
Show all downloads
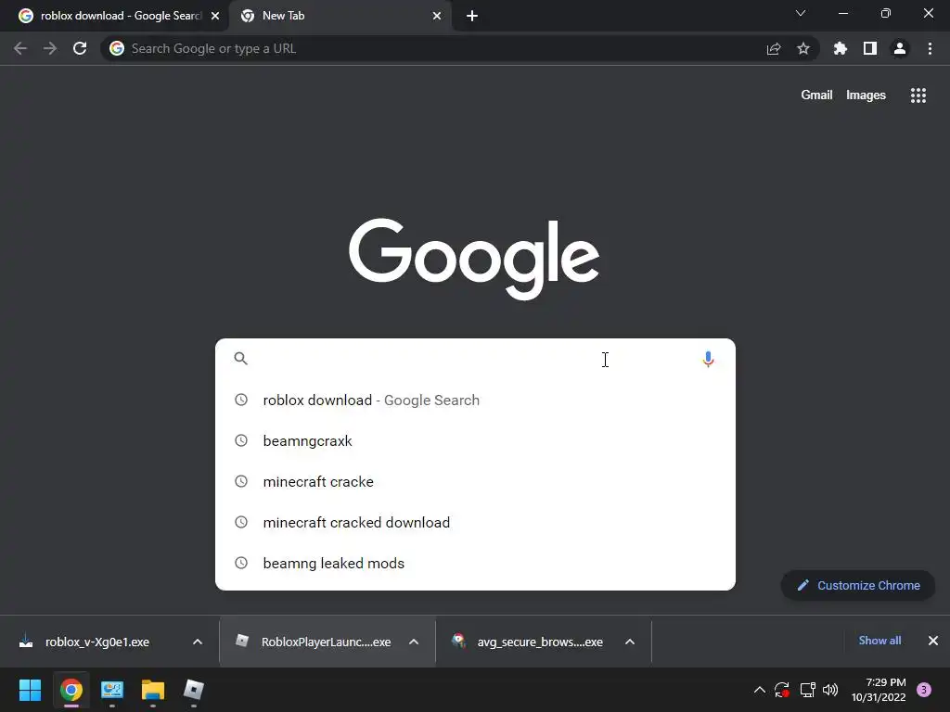(x=879, y=641)
